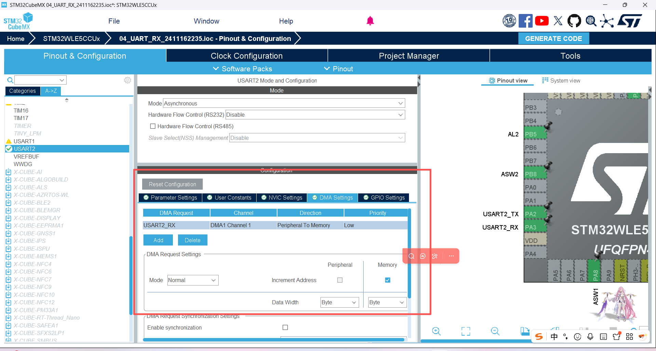Click the GENERATE CODE button
The image size is (656, 351).
click(x=553, y=39)
